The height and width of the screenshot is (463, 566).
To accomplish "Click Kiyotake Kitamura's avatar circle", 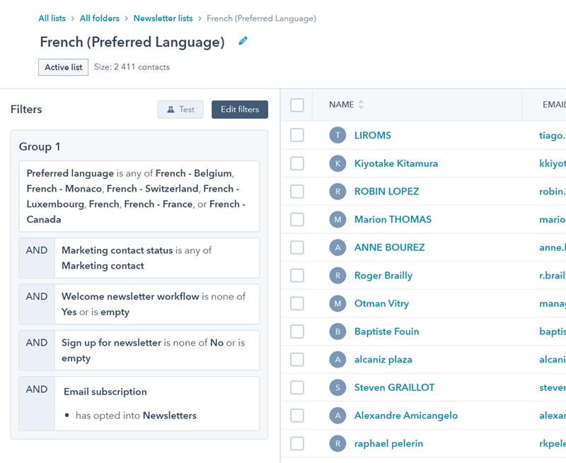I will coord(337,163).
